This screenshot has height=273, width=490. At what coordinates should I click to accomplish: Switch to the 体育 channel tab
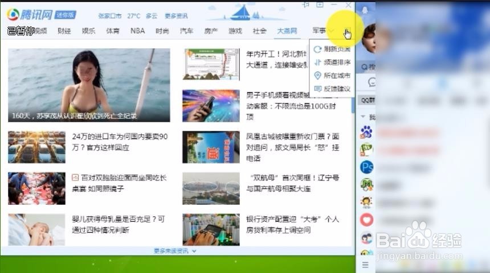coord(112,31)
